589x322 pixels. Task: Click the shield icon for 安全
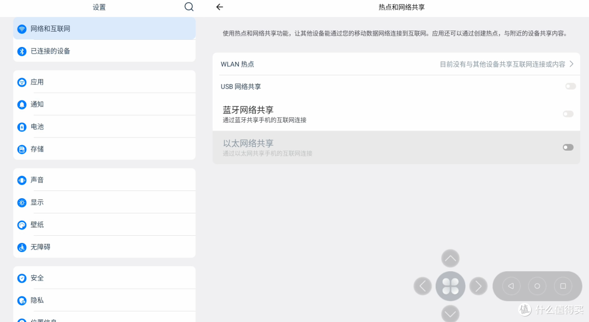point(22,278)
